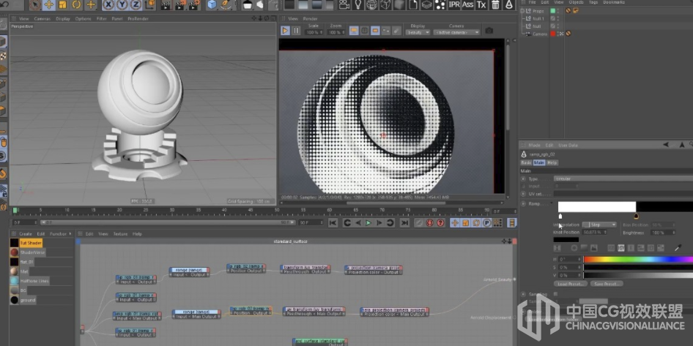Go to timeline end button

pyautogui.click(x=404, y=223)
